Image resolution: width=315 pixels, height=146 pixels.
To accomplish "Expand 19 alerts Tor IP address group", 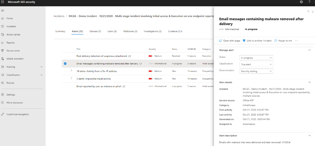I will pyautogui.click(x=71, y=71).
